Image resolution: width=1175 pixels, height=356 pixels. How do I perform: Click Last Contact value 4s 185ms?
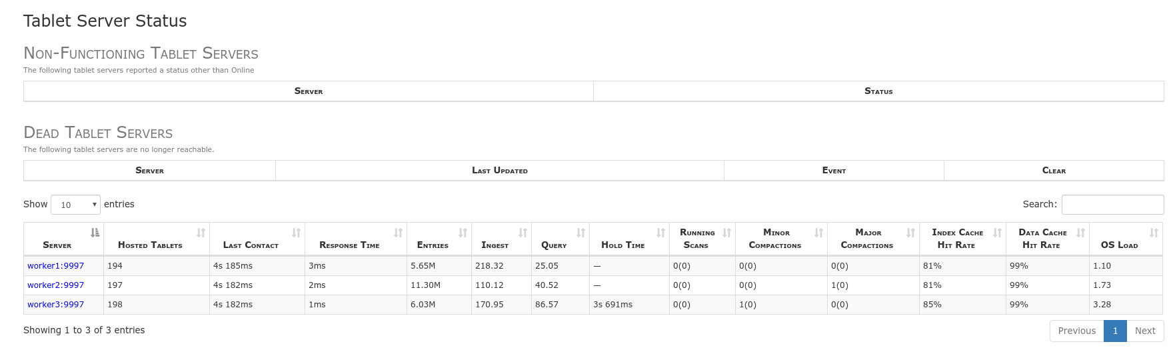pos(233,266)
